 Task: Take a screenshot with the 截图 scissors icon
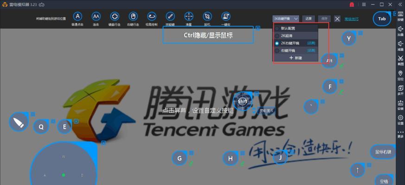pyautogui.click(x=400, y=60)
